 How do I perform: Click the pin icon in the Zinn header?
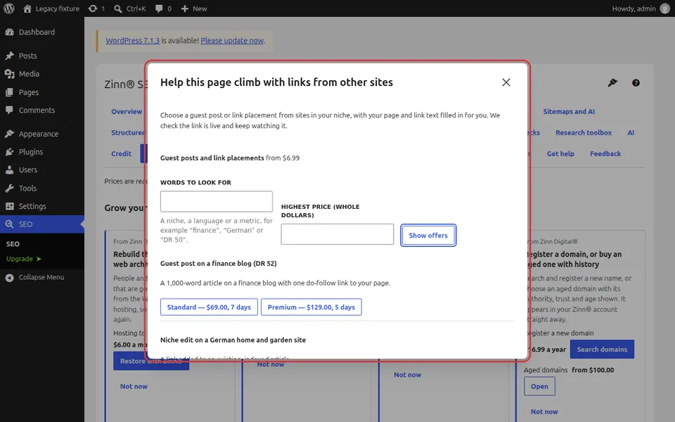coord(612,83)
